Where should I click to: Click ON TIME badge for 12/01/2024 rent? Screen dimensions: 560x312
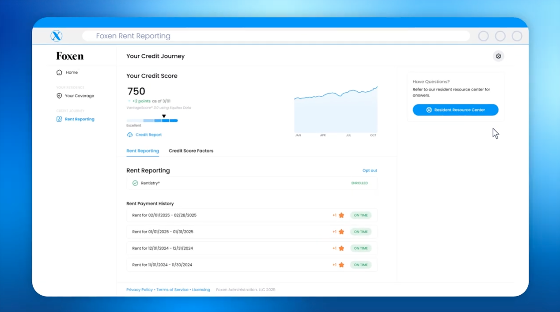(361, 248)
